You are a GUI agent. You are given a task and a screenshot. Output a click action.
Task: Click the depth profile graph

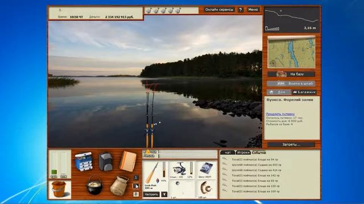click(x=292, y=19)
